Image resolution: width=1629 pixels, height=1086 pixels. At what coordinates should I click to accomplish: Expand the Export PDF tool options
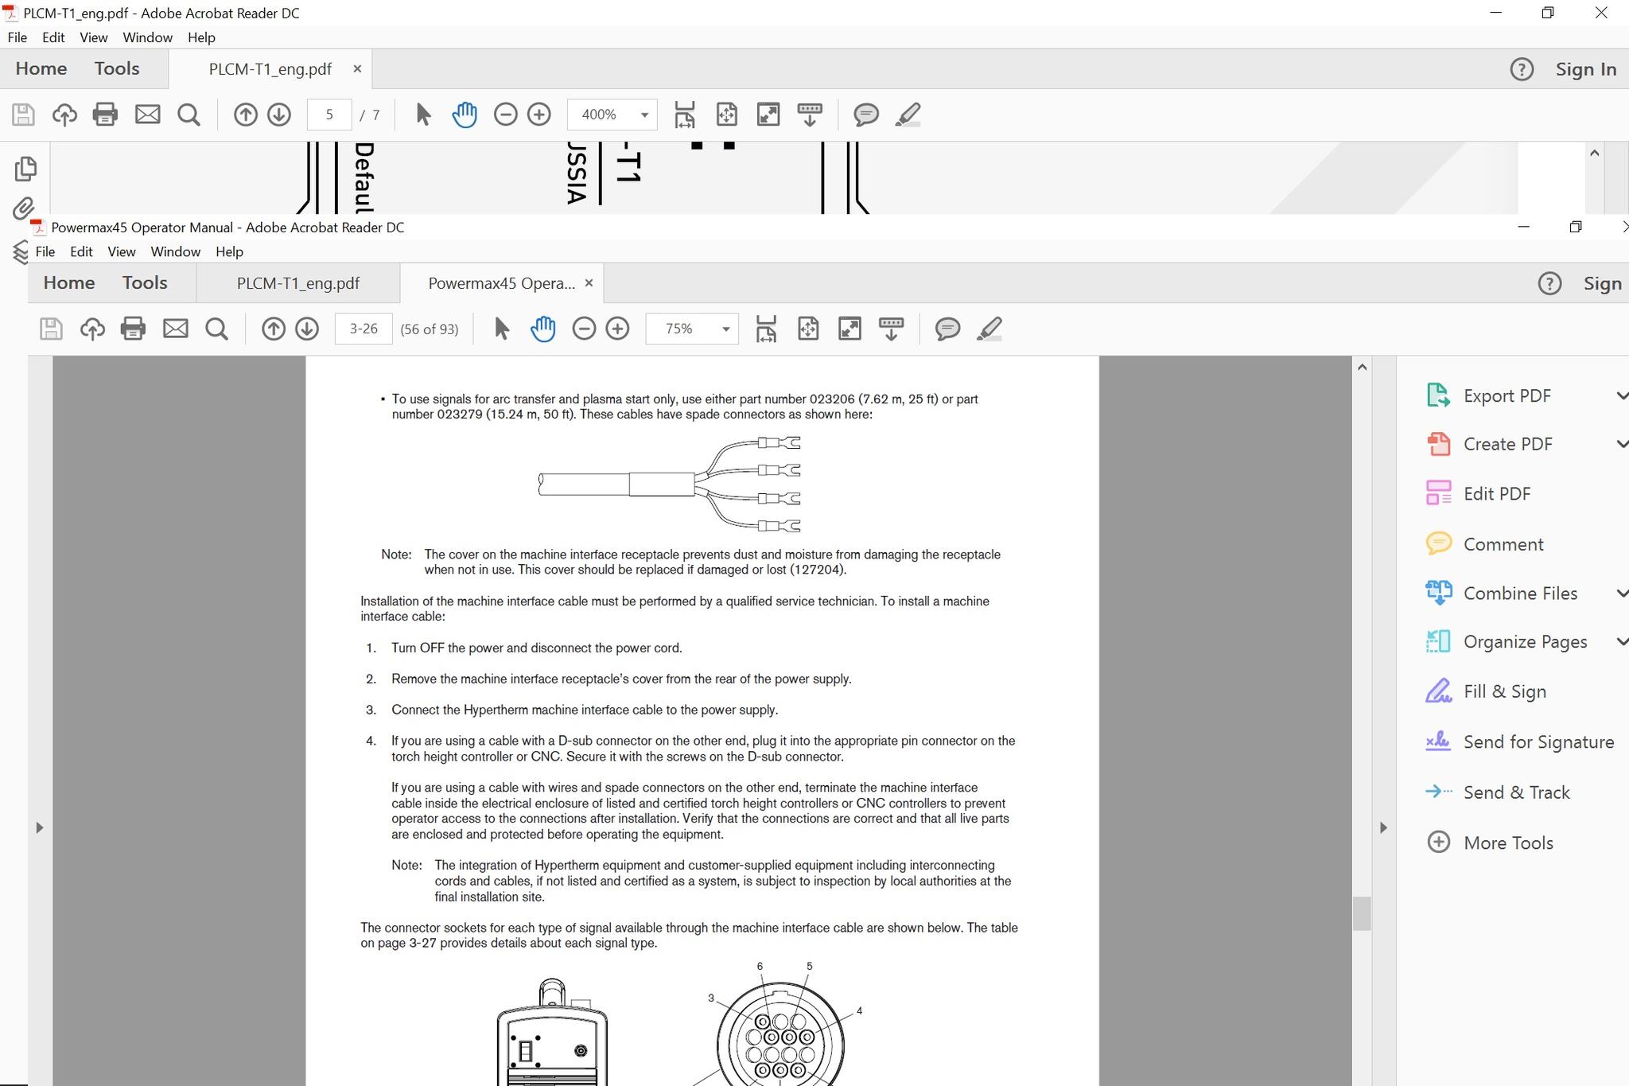pyautogui.click(x=1620, y=395)
